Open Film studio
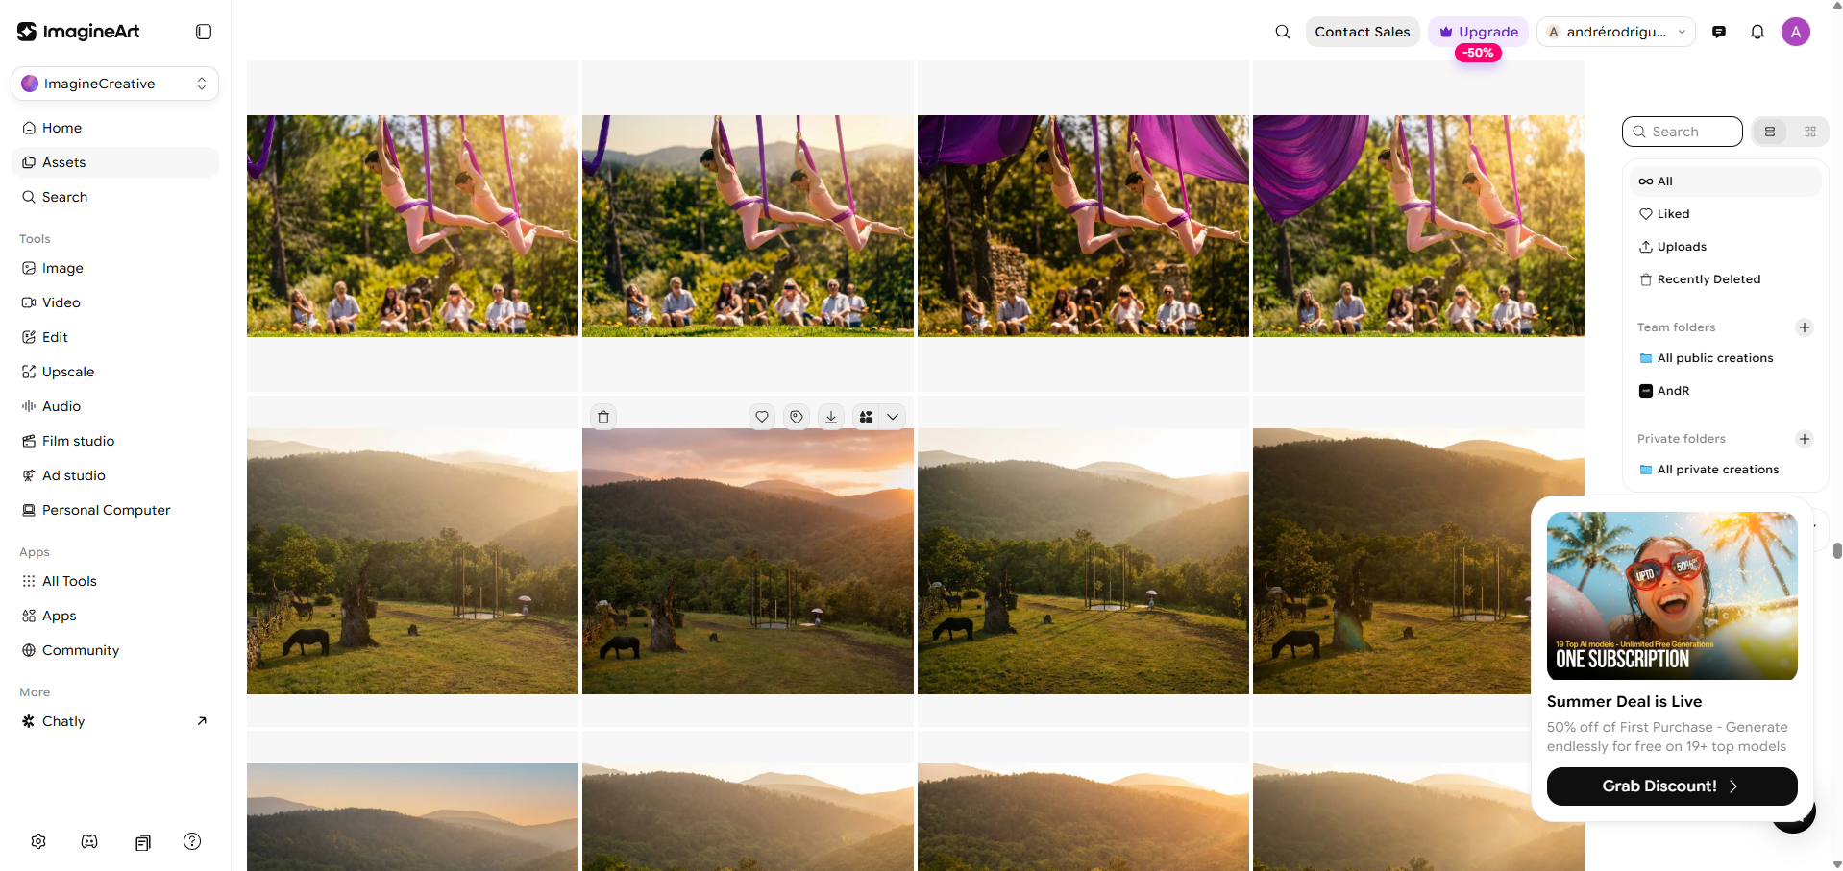Image resolution: width=1843 pixels, height=871 pixels. 115,441
